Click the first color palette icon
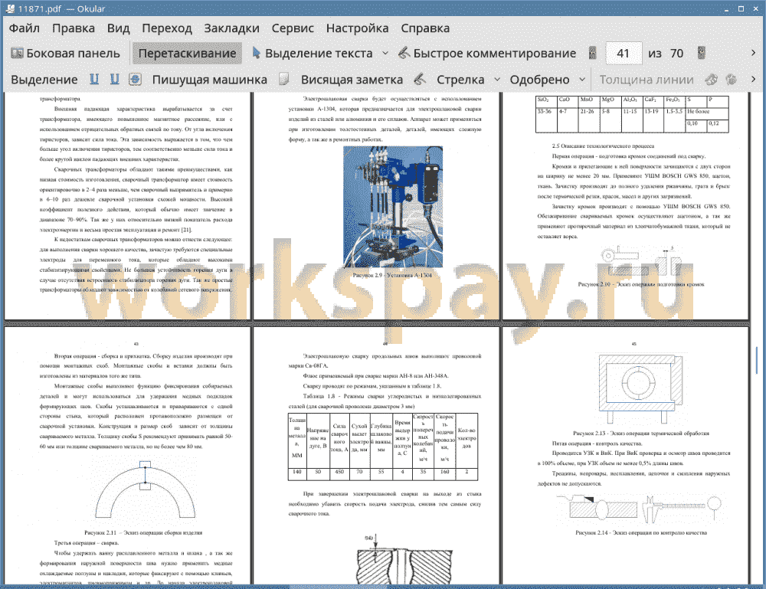This screenshot has width=766, height=589. point(712,79)
